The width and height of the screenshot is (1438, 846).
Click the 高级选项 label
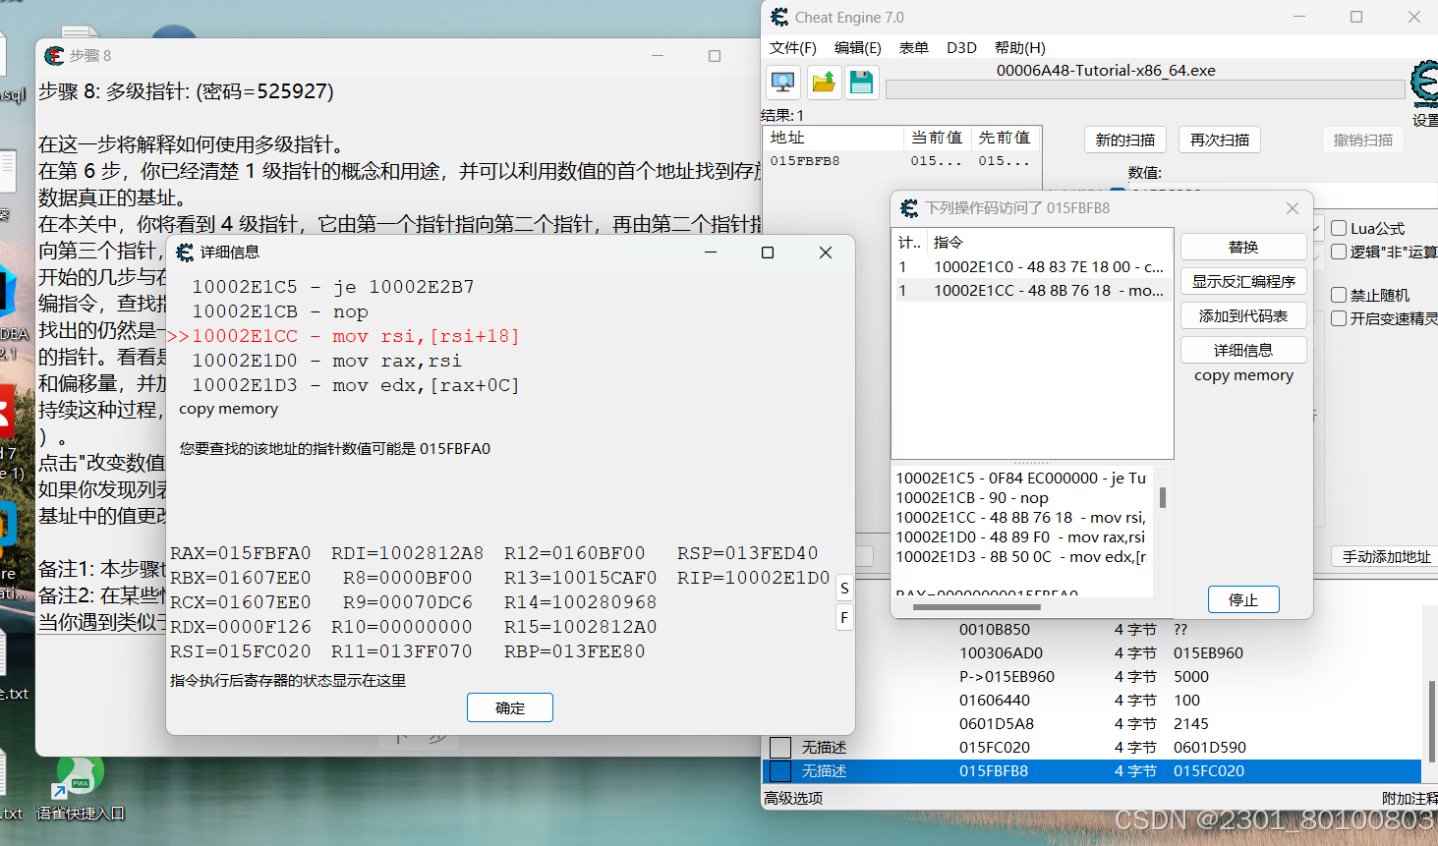(793, 798)
